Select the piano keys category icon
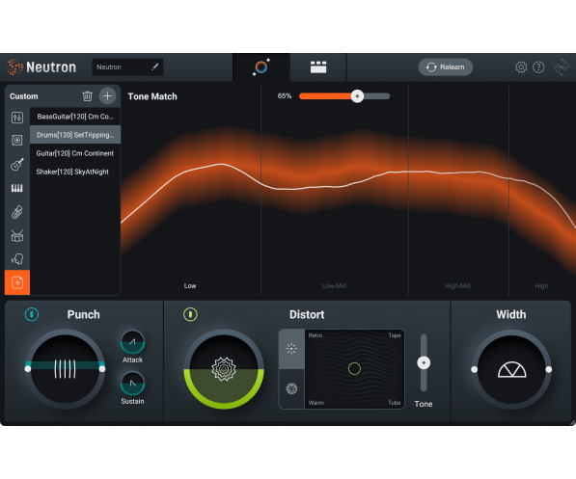The width and height of the screenshot is (576, 479). pos(17,188)
